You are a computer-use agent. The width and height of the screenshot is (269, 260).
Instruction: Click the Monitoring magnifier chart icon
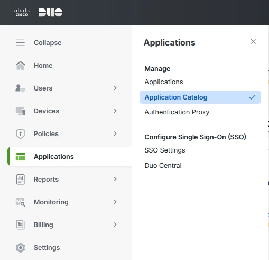click(21, 202)
